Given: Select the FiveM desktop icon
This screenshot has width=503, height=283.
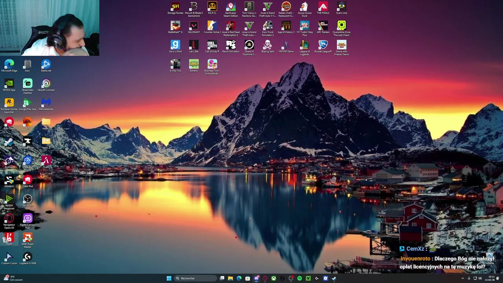Looking at the screenshot, I should [x=46, y=162].
